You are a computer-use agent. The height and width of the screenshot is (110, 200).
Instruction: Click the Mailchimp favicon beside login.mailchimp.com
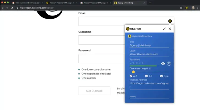coord(130,36)
